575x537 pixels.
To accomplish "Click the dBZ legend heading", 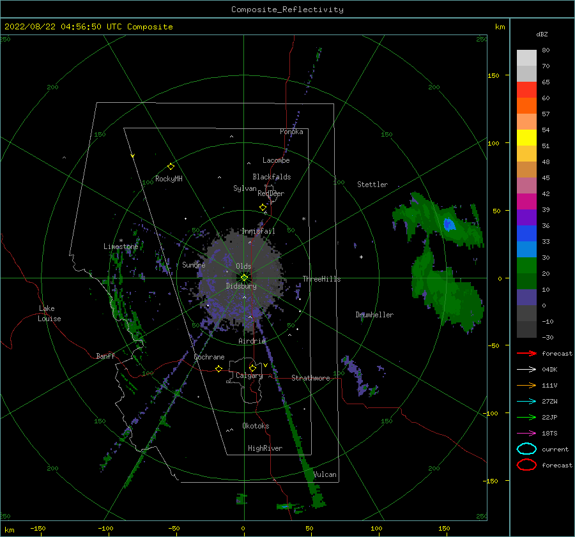I will (x=542, y=34).
